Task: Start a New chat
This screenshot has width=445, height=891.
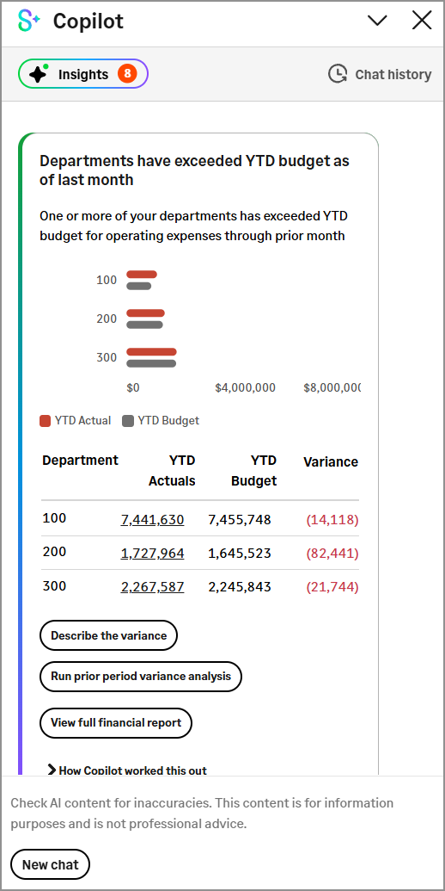Action: click(x=51, y=864)
